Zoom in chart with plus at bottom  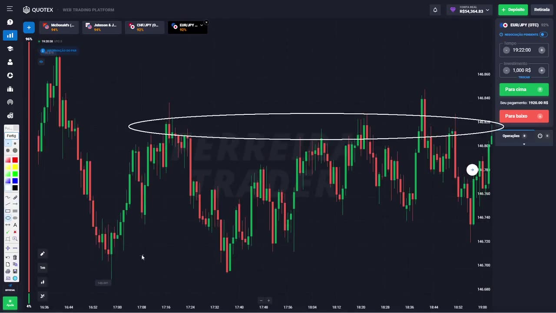(x=268, y=300)
